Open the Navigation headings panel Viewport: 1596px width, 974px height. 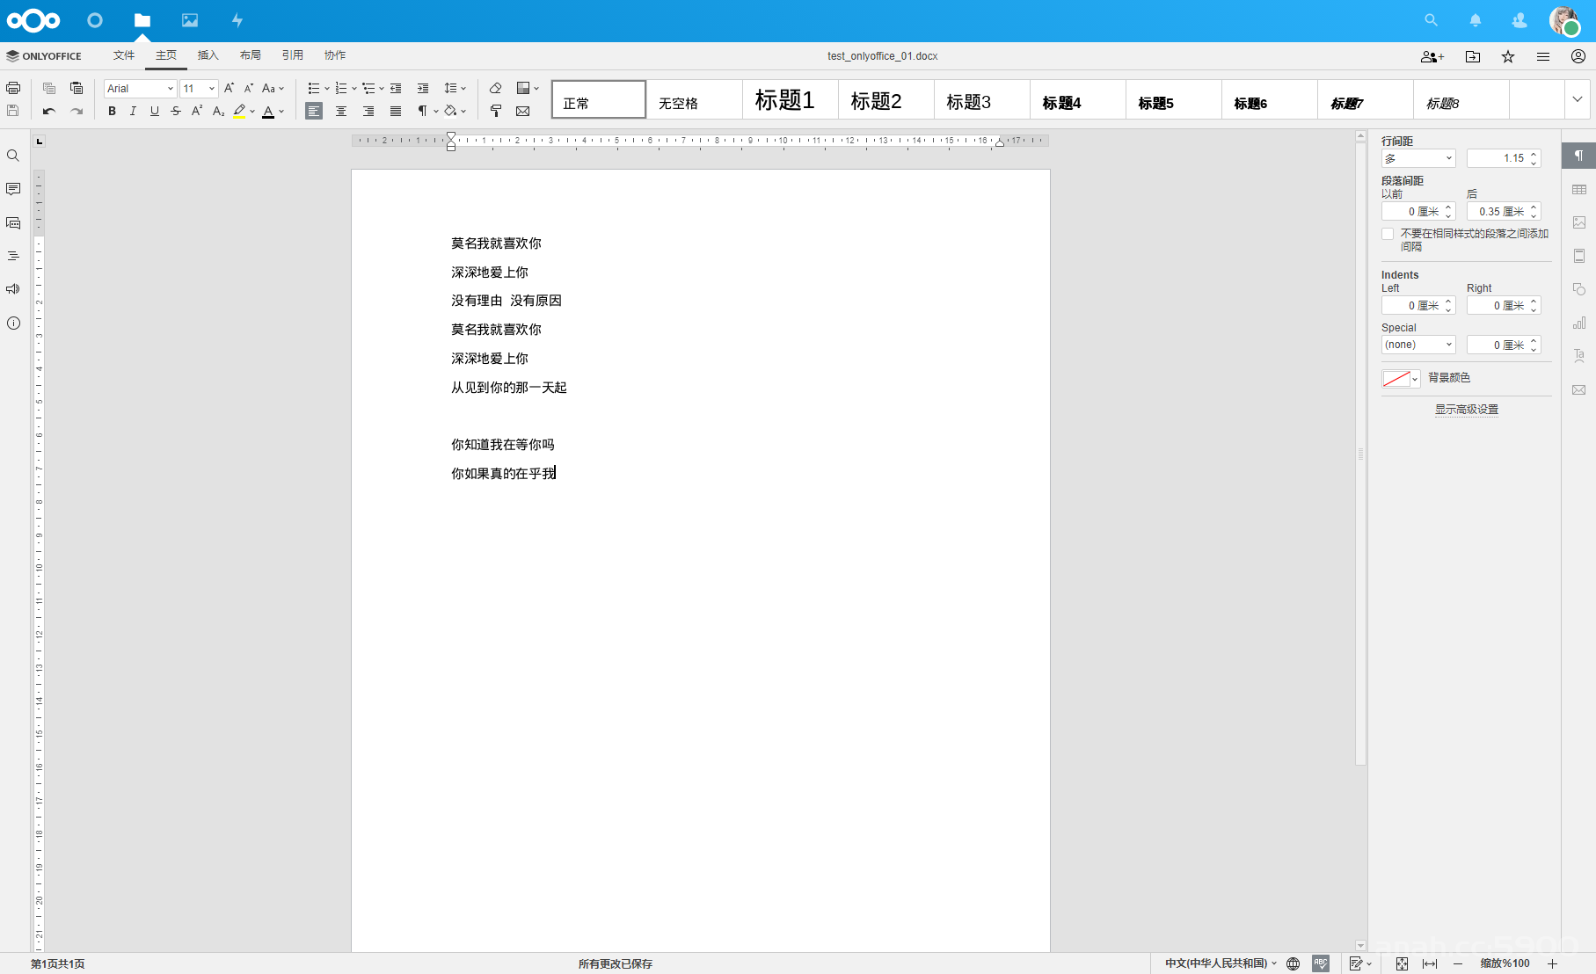click(x=13, y=256)
